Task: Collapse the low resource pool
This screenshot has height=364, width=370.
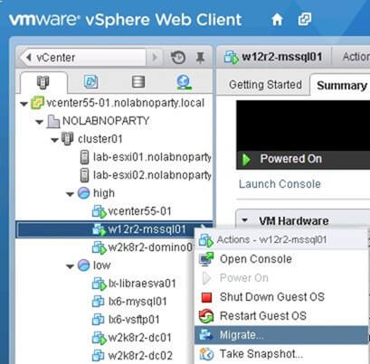Action: 70,266
